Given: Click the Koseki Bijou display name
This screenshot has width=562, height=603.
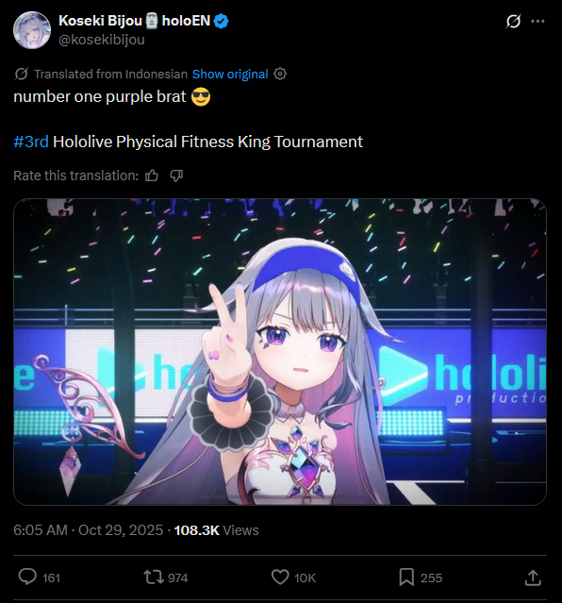Looking at the screenshot, I should coord(100,21).
